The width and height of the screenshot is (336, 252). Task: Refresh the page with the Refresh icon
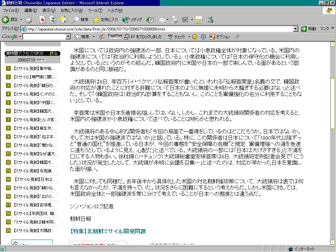(x=53, y=20)
